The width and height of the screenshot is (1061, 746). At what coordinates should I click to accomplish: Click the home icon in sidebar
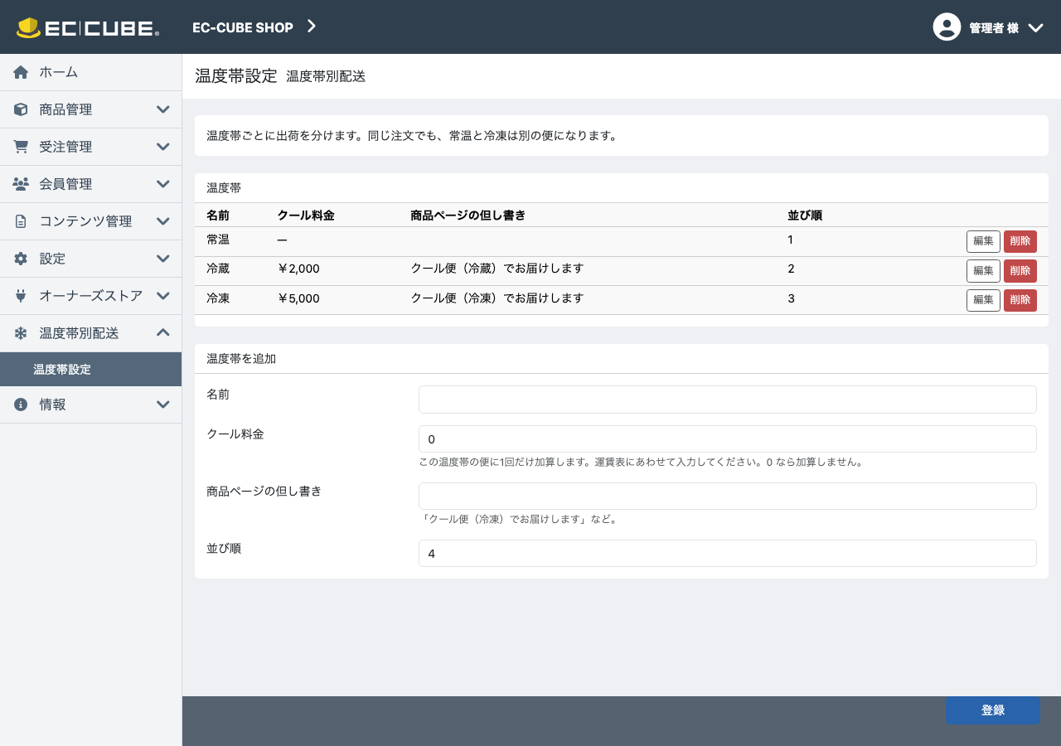pyautogui.click(x=21, y=72)
